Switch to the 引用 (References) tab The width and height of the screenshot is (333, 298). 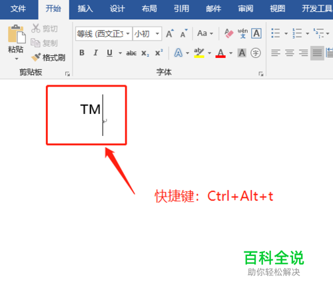(x=181, y=9)
